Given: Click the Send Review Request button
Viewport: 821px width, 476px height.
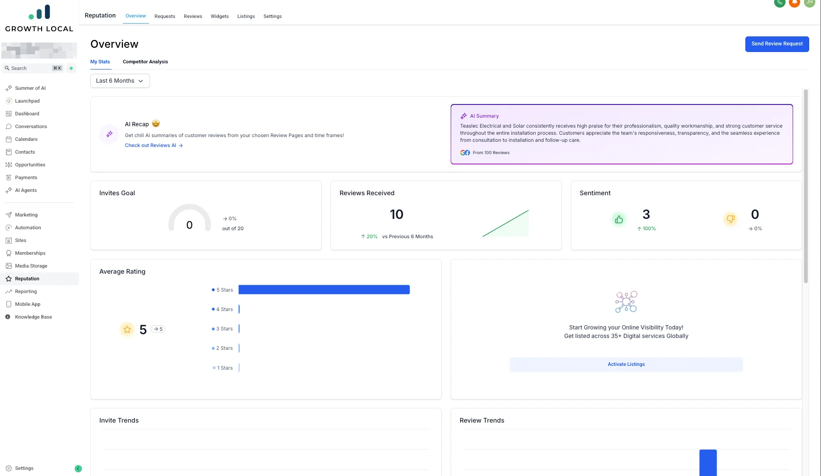Looking at the screenshot, I should click(x=777, y=43).
